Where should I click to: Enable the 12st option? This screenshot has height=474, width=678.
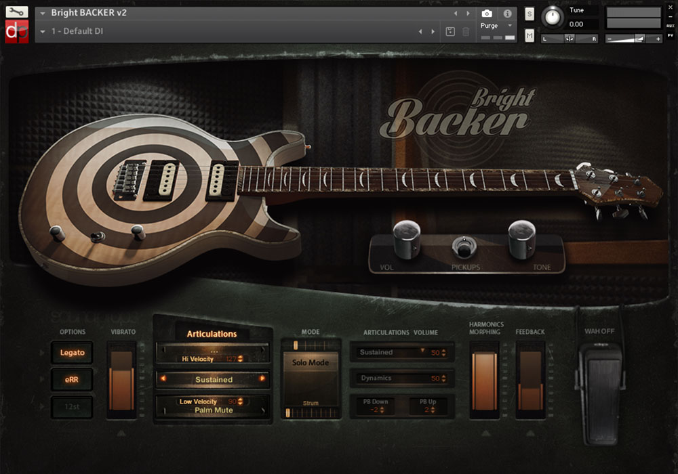(x=72, y=407)
